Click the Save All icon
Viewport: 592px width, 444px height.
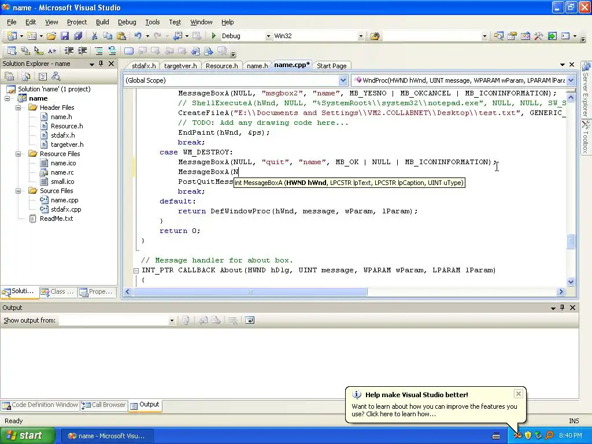[x=78, y=36]
